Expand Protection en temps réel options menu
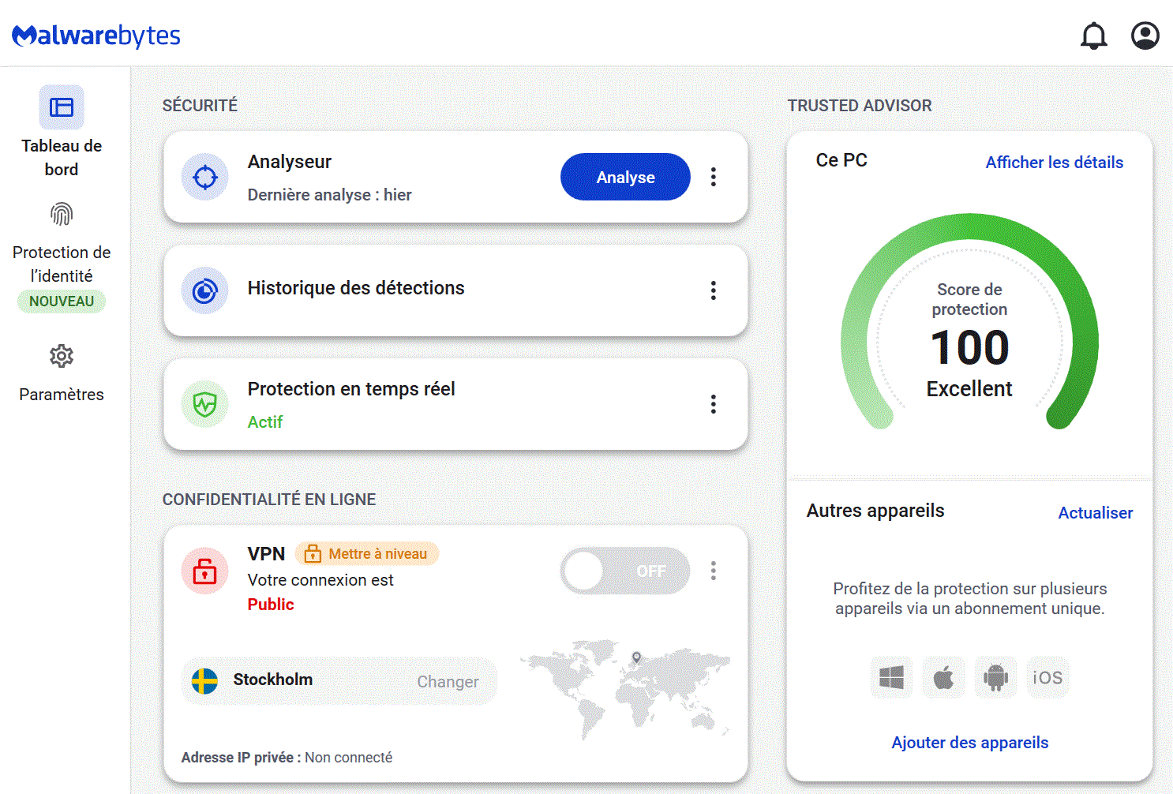 714,404
